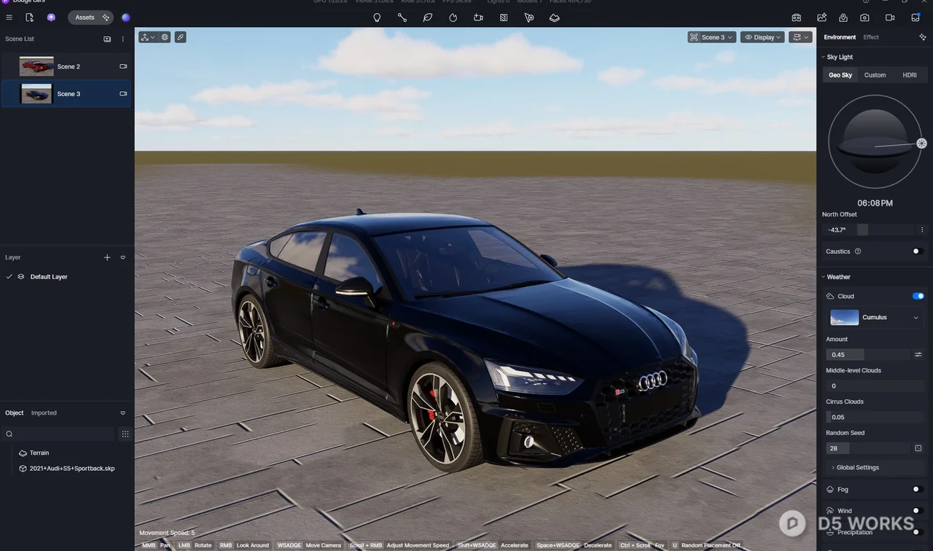Image resolution: width=933 pixels, height=551 pixels.
Task: Select the Scene 2 thumbnail
Action: click(x=36, y=66)
